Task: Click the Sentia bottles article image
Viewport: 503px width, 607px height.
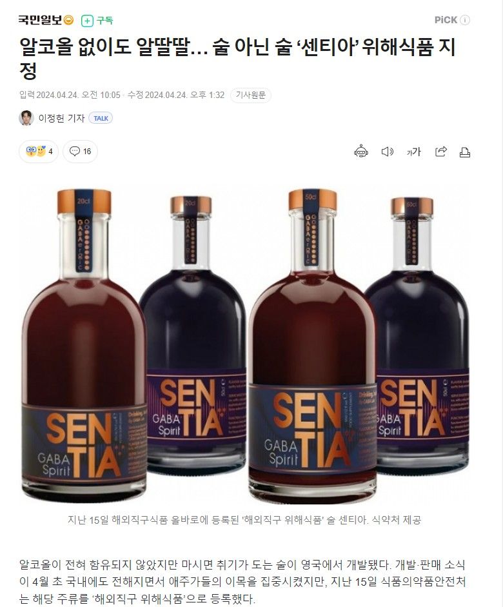Action: pos(245,344)
